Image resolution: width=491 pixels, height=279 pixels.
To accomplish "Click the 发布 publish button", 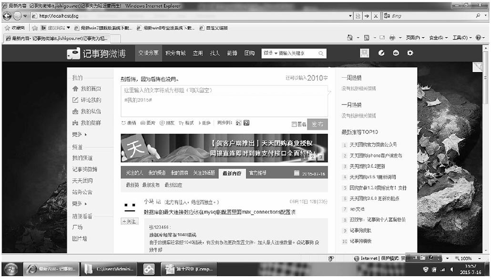I will tap(317, 124).
